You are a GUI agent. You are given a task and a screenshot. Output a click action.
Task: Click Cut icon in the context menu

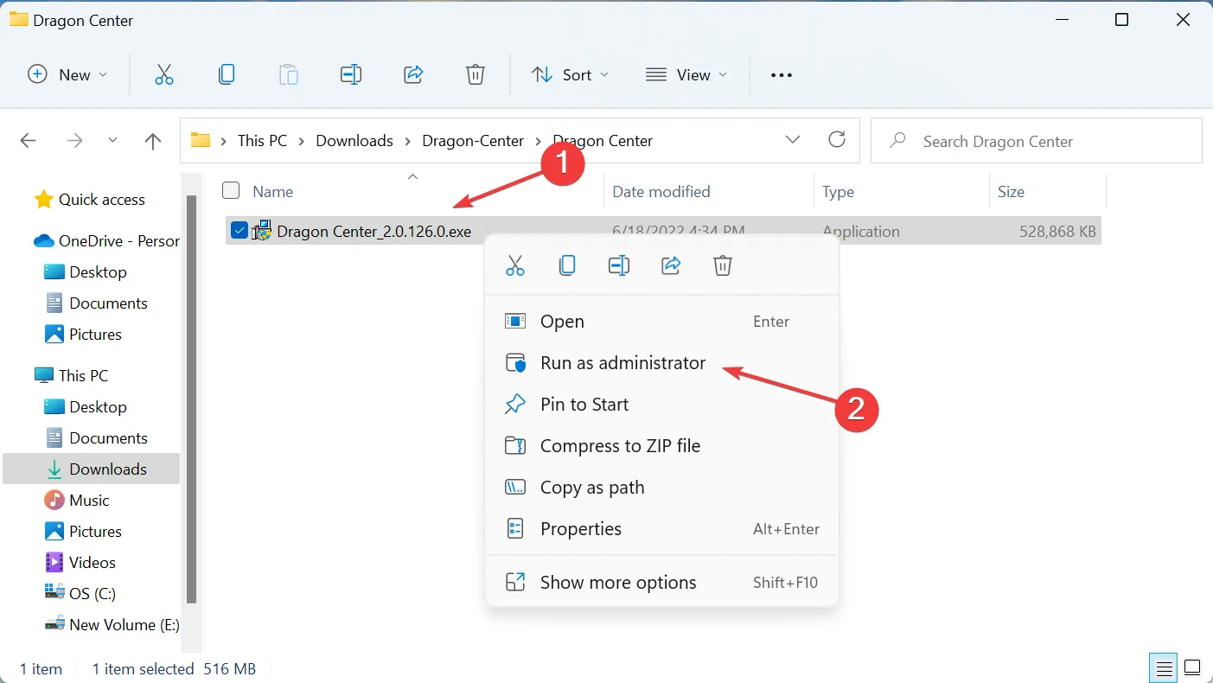point(515,265)
